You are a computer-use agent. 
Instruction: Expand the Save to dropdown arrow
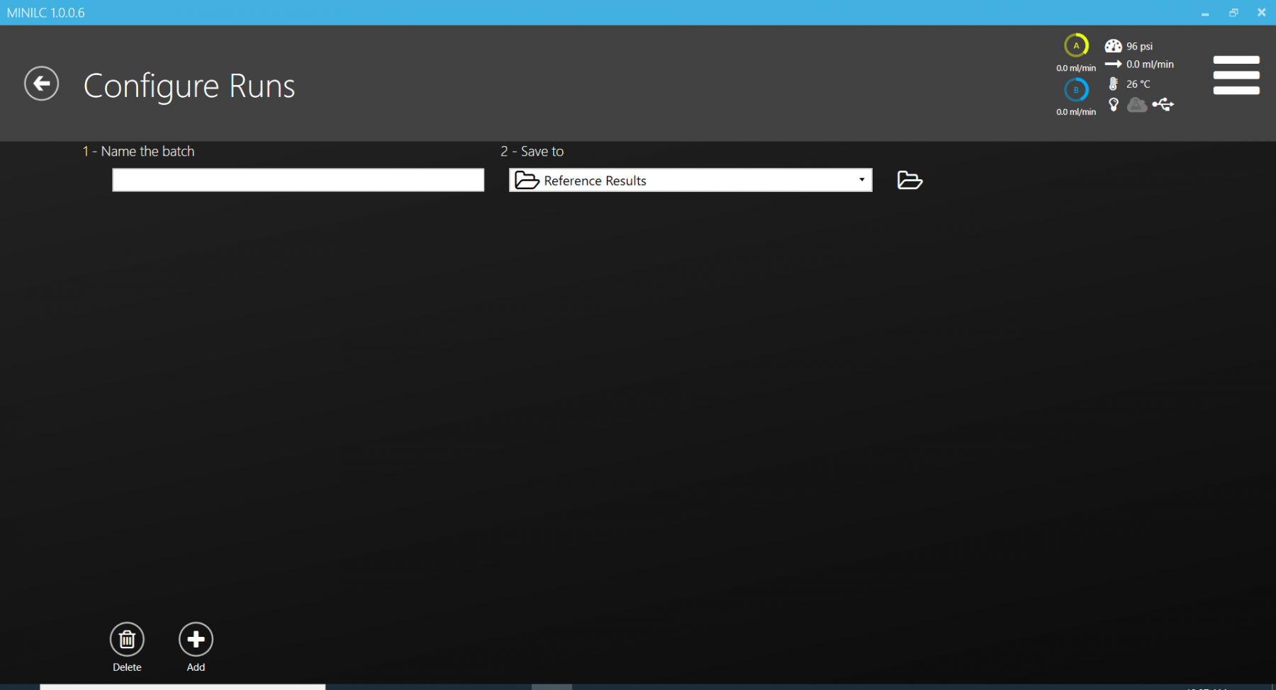[x=861, y=180]
